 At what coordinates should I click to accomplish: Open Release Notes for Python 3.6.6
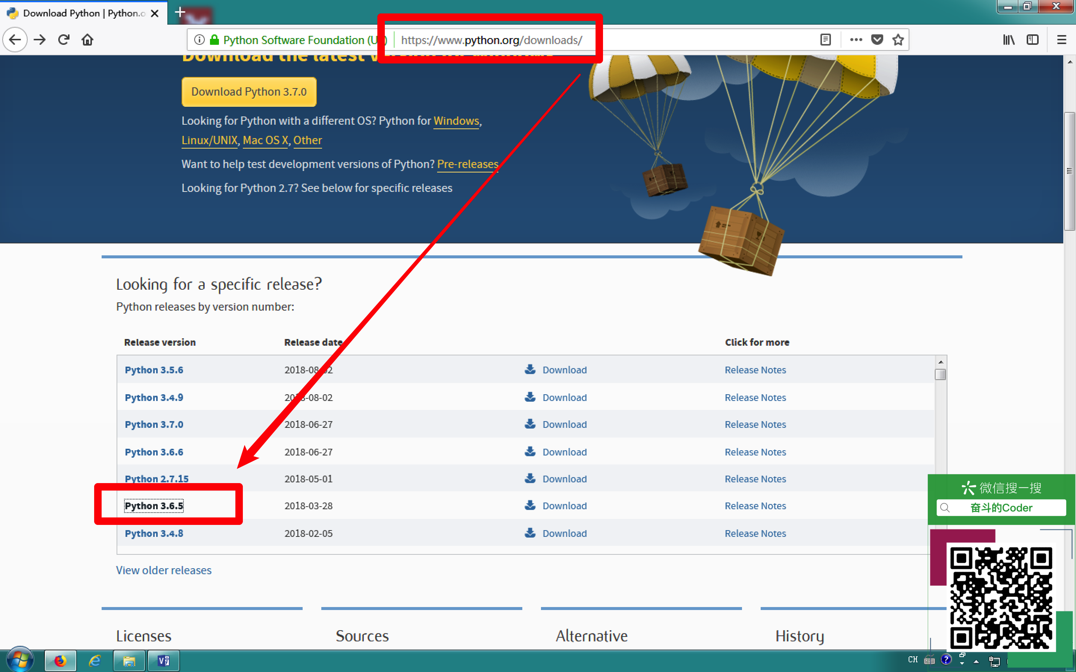(x=755, y=452)
